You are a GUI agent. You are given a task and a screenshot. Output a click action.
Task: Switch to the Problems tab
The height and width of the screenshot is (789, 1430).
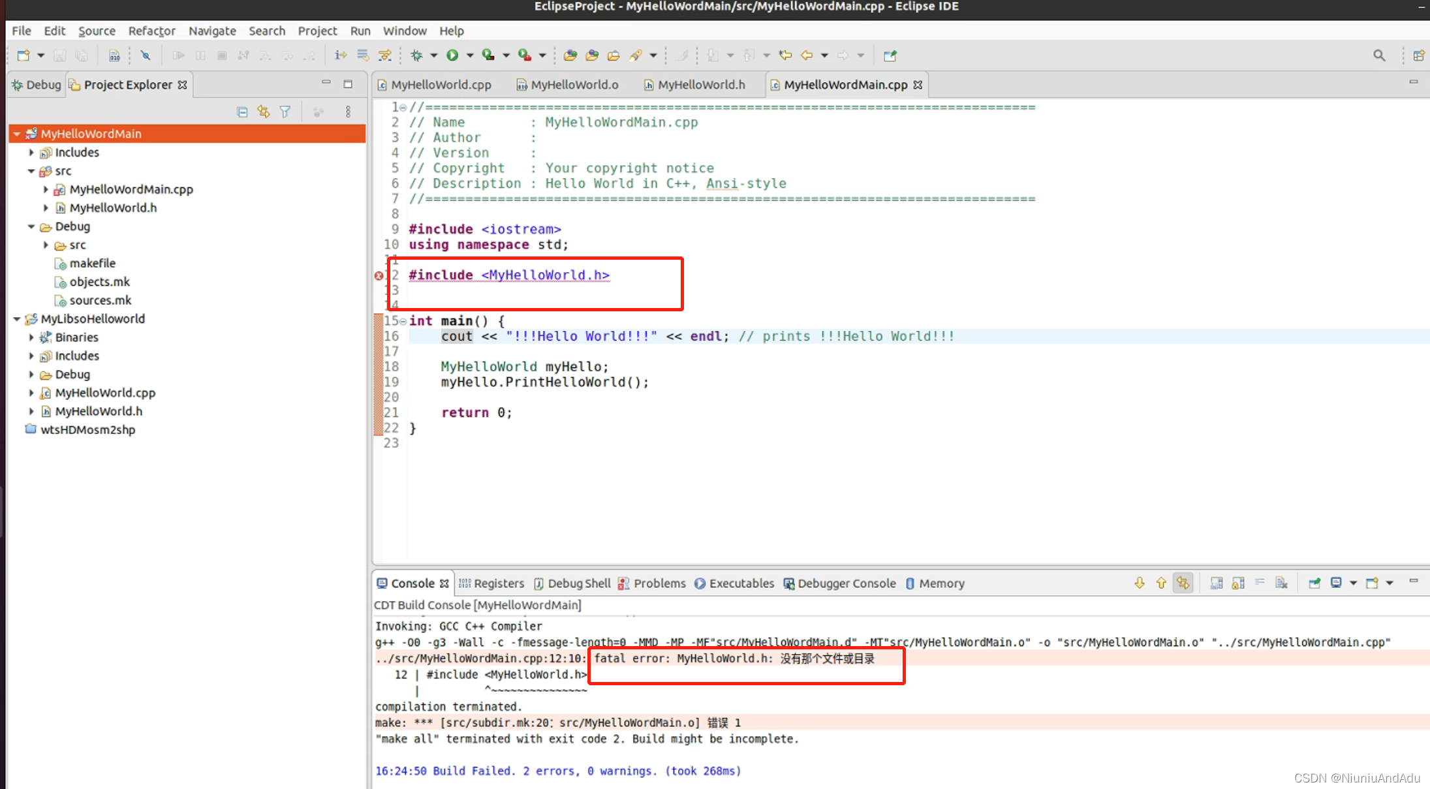(x=652, y=583)
